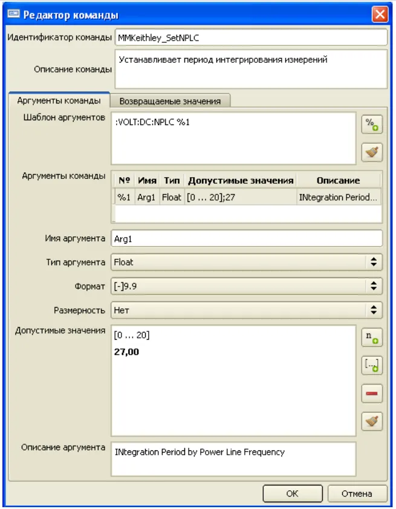Click the Описание команды text area

pos(251,69)
